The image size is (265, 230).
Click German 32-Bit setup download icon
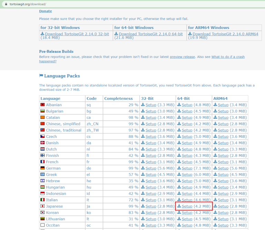click(x=143, y=168)
